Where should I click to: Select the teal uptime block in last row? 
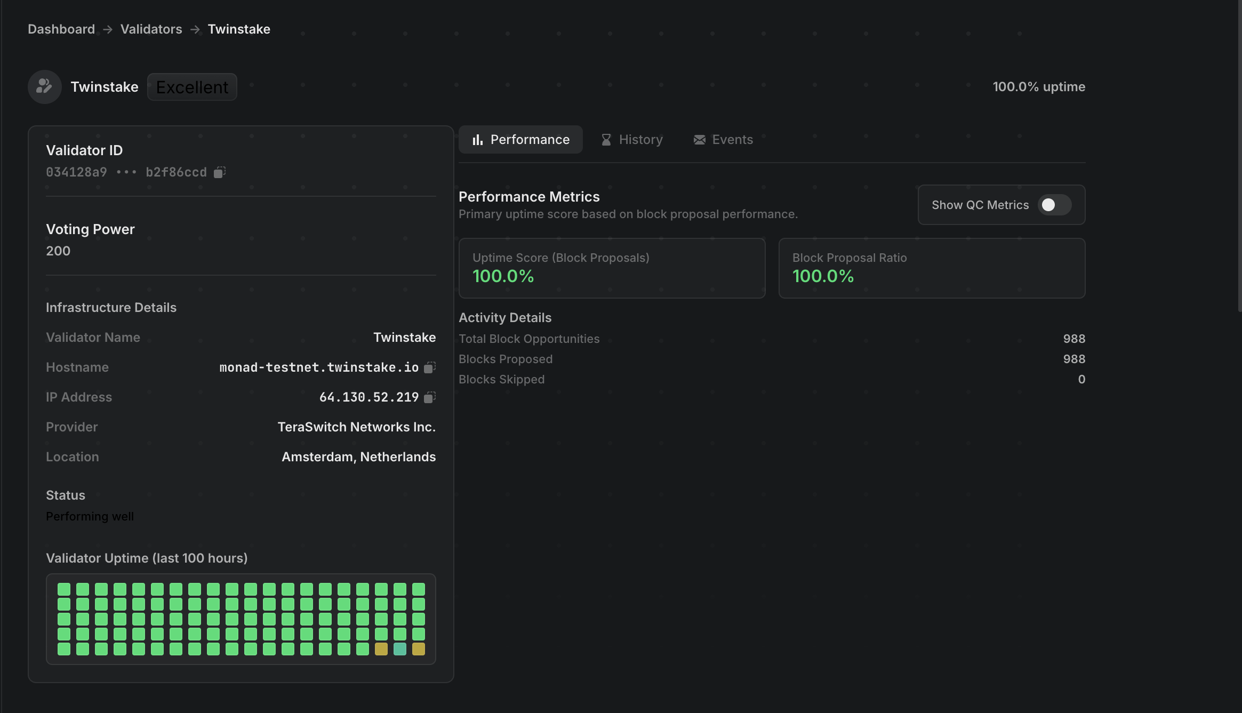400,649
